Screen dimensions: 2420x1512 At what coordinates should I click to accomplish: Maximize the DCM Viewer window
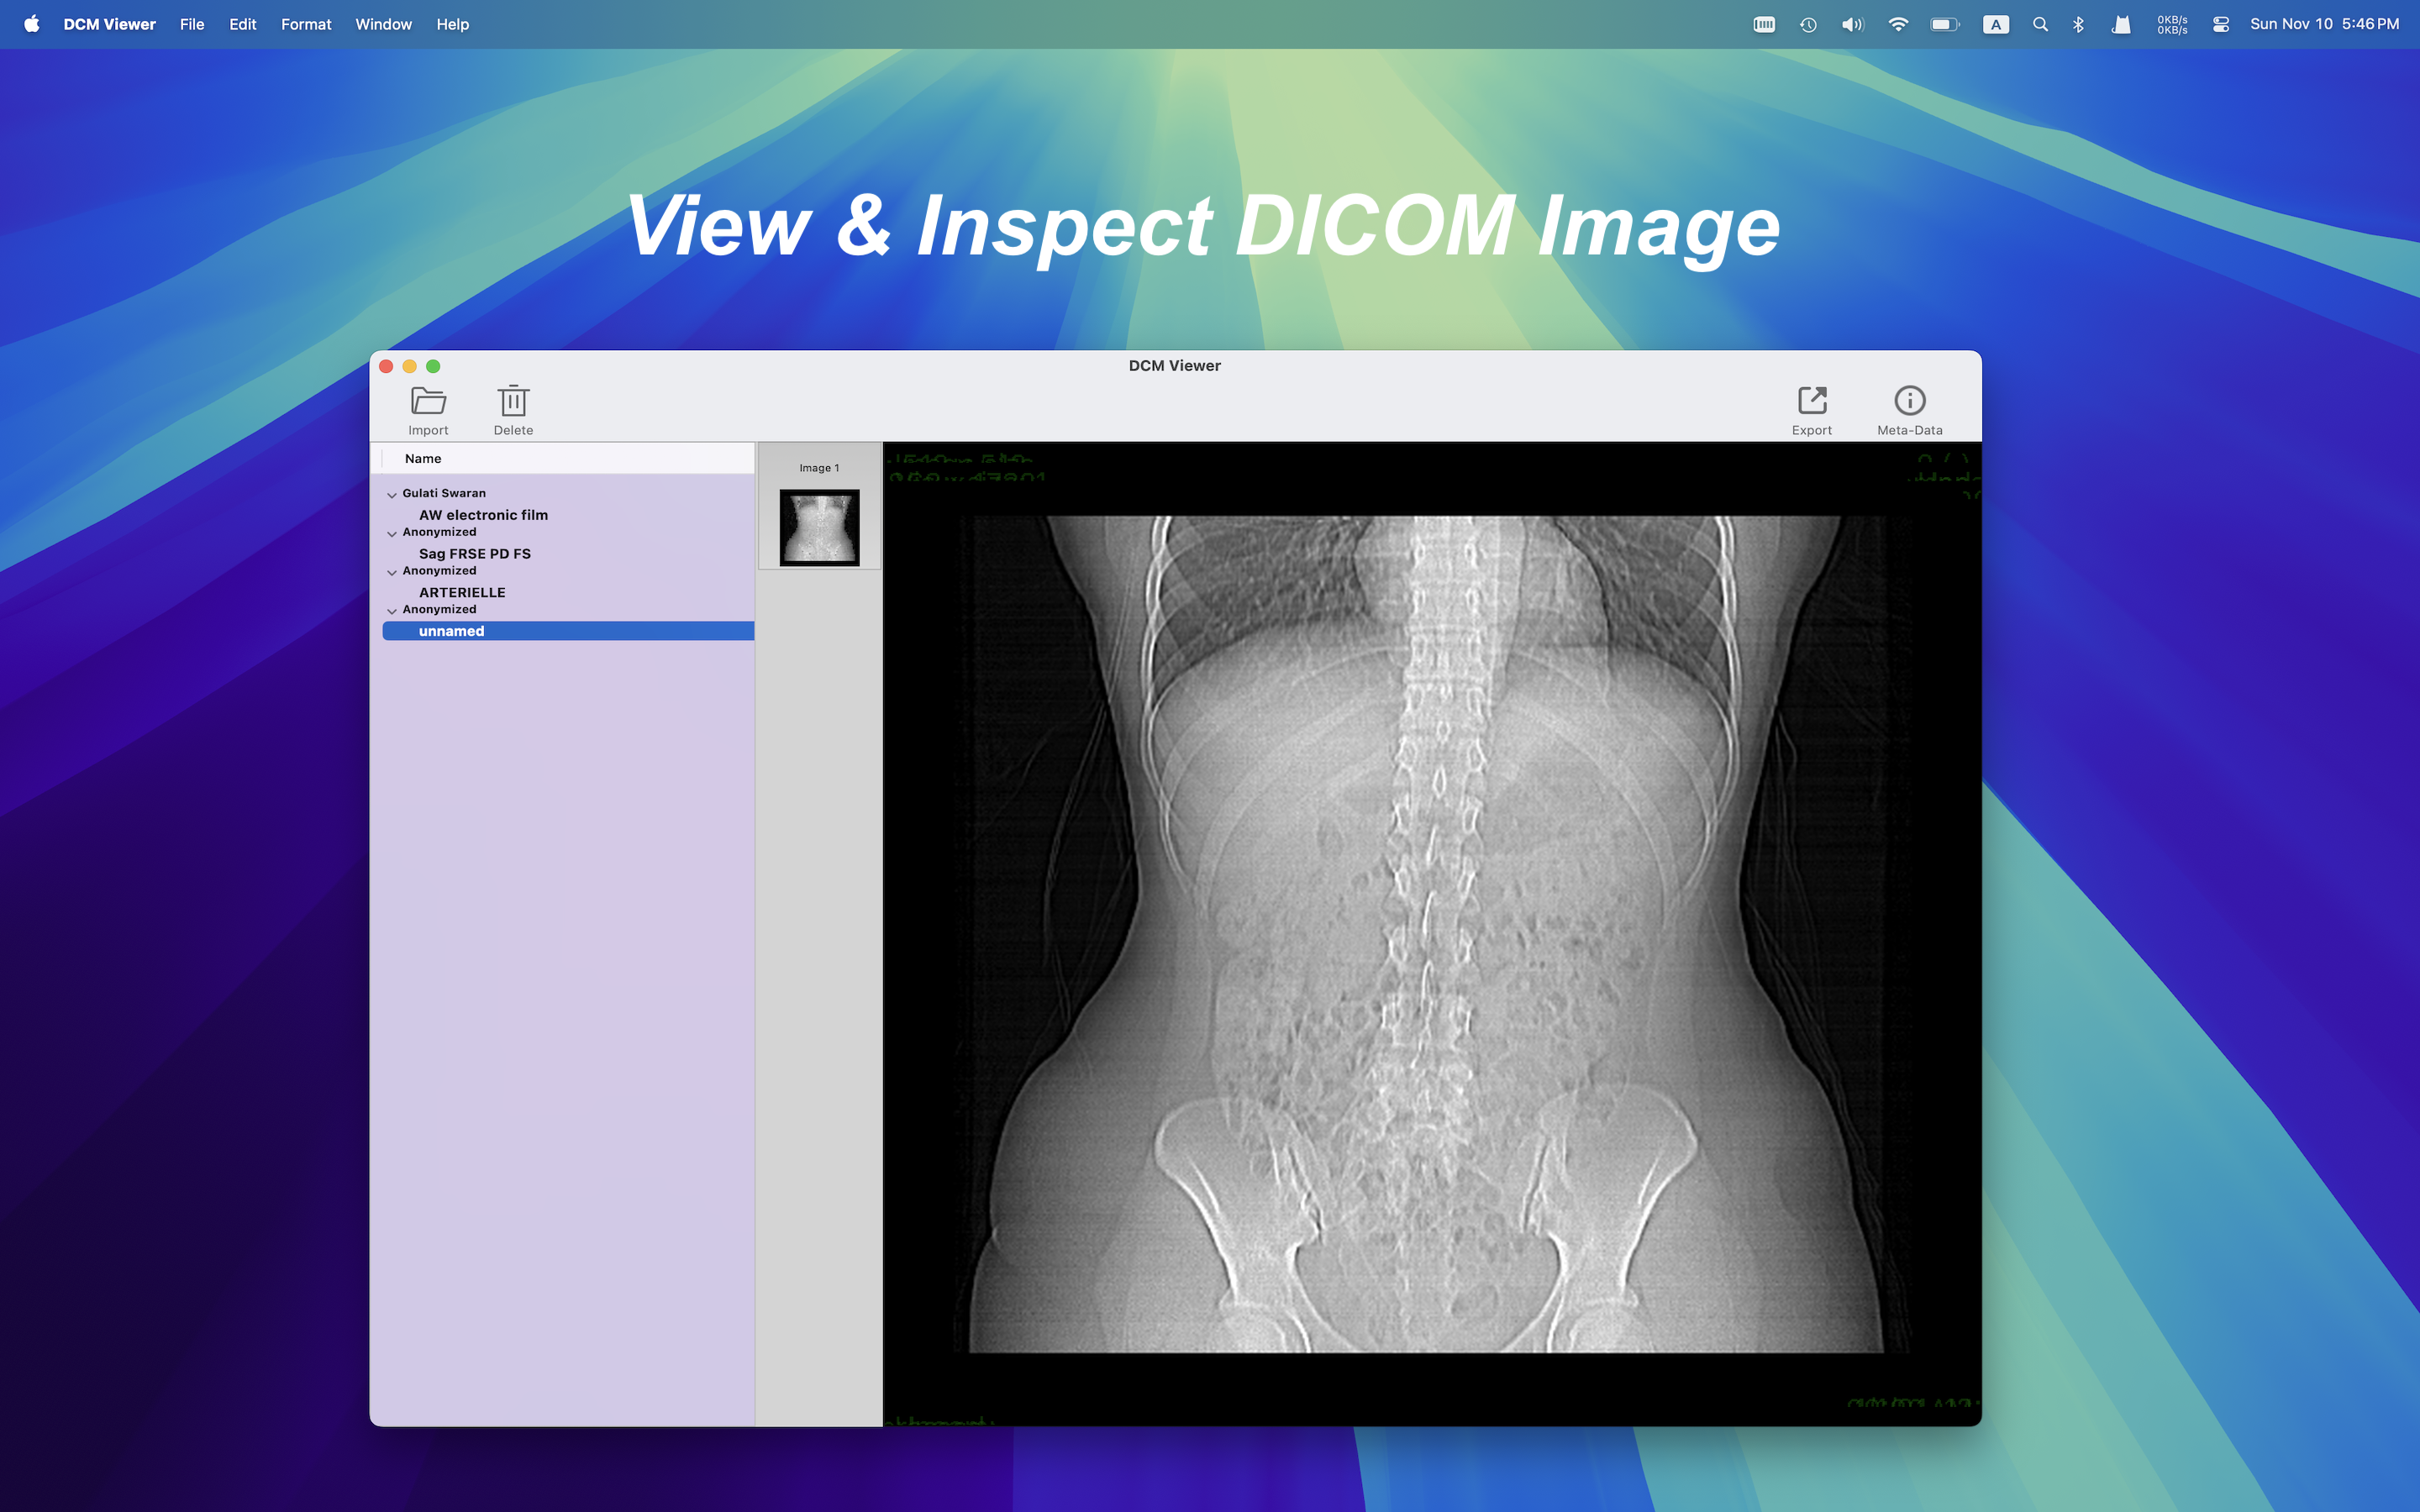point(433,366)
